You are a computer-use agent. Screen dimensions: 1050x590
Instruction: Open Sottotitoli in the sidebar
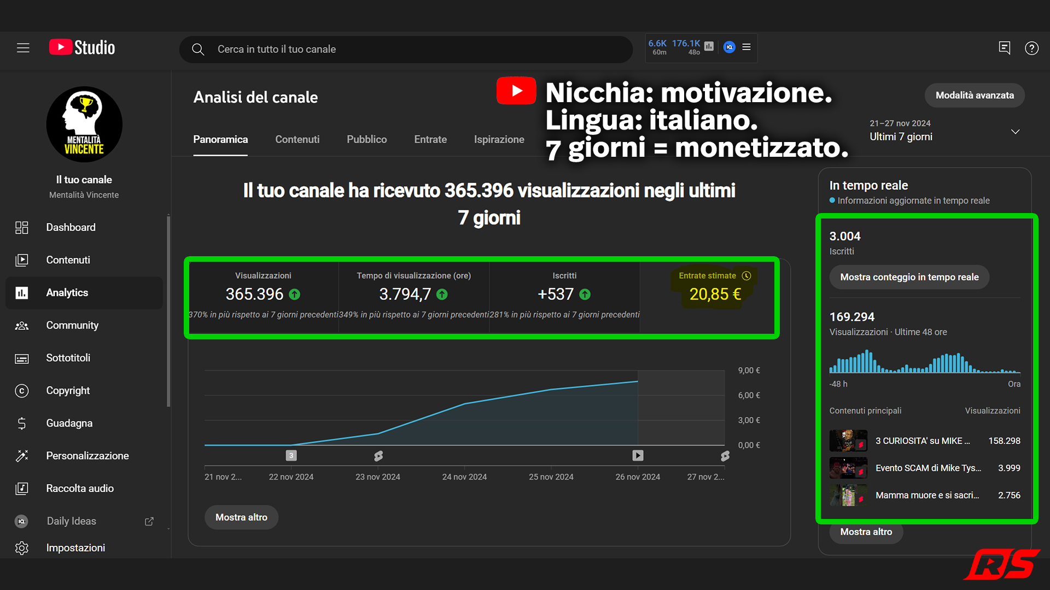(x=84, y=358)
